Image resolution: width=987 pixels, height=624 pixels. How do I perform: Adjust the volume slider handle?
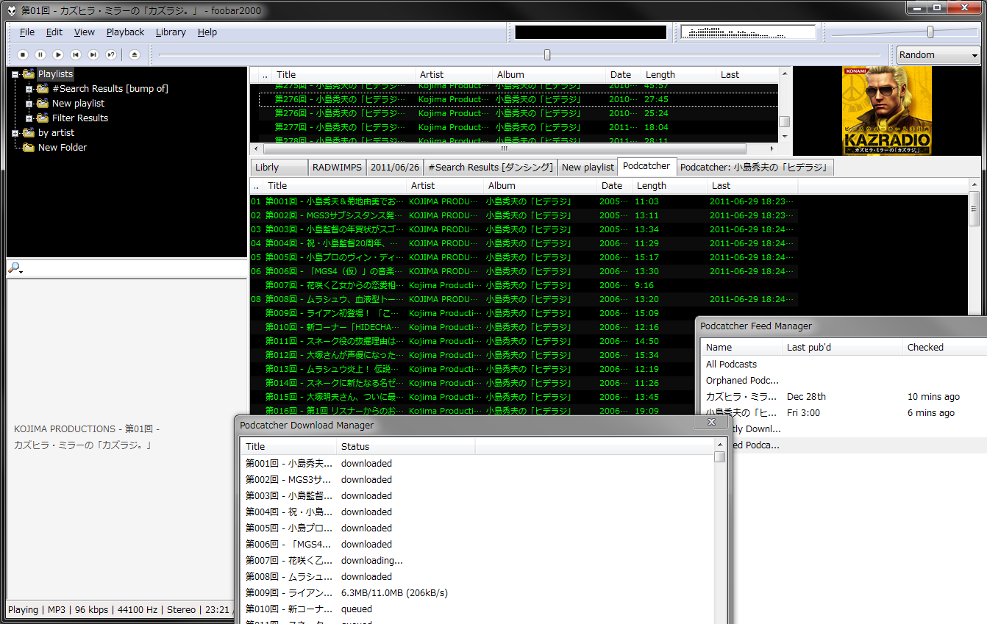[x=930, y=32]
